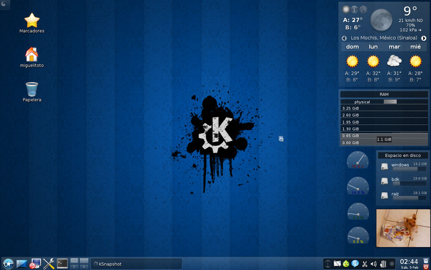Click the small file icon on the wallpaper
Screen dimensions: 431x270
pyautogui.click(x=281, y=139)
